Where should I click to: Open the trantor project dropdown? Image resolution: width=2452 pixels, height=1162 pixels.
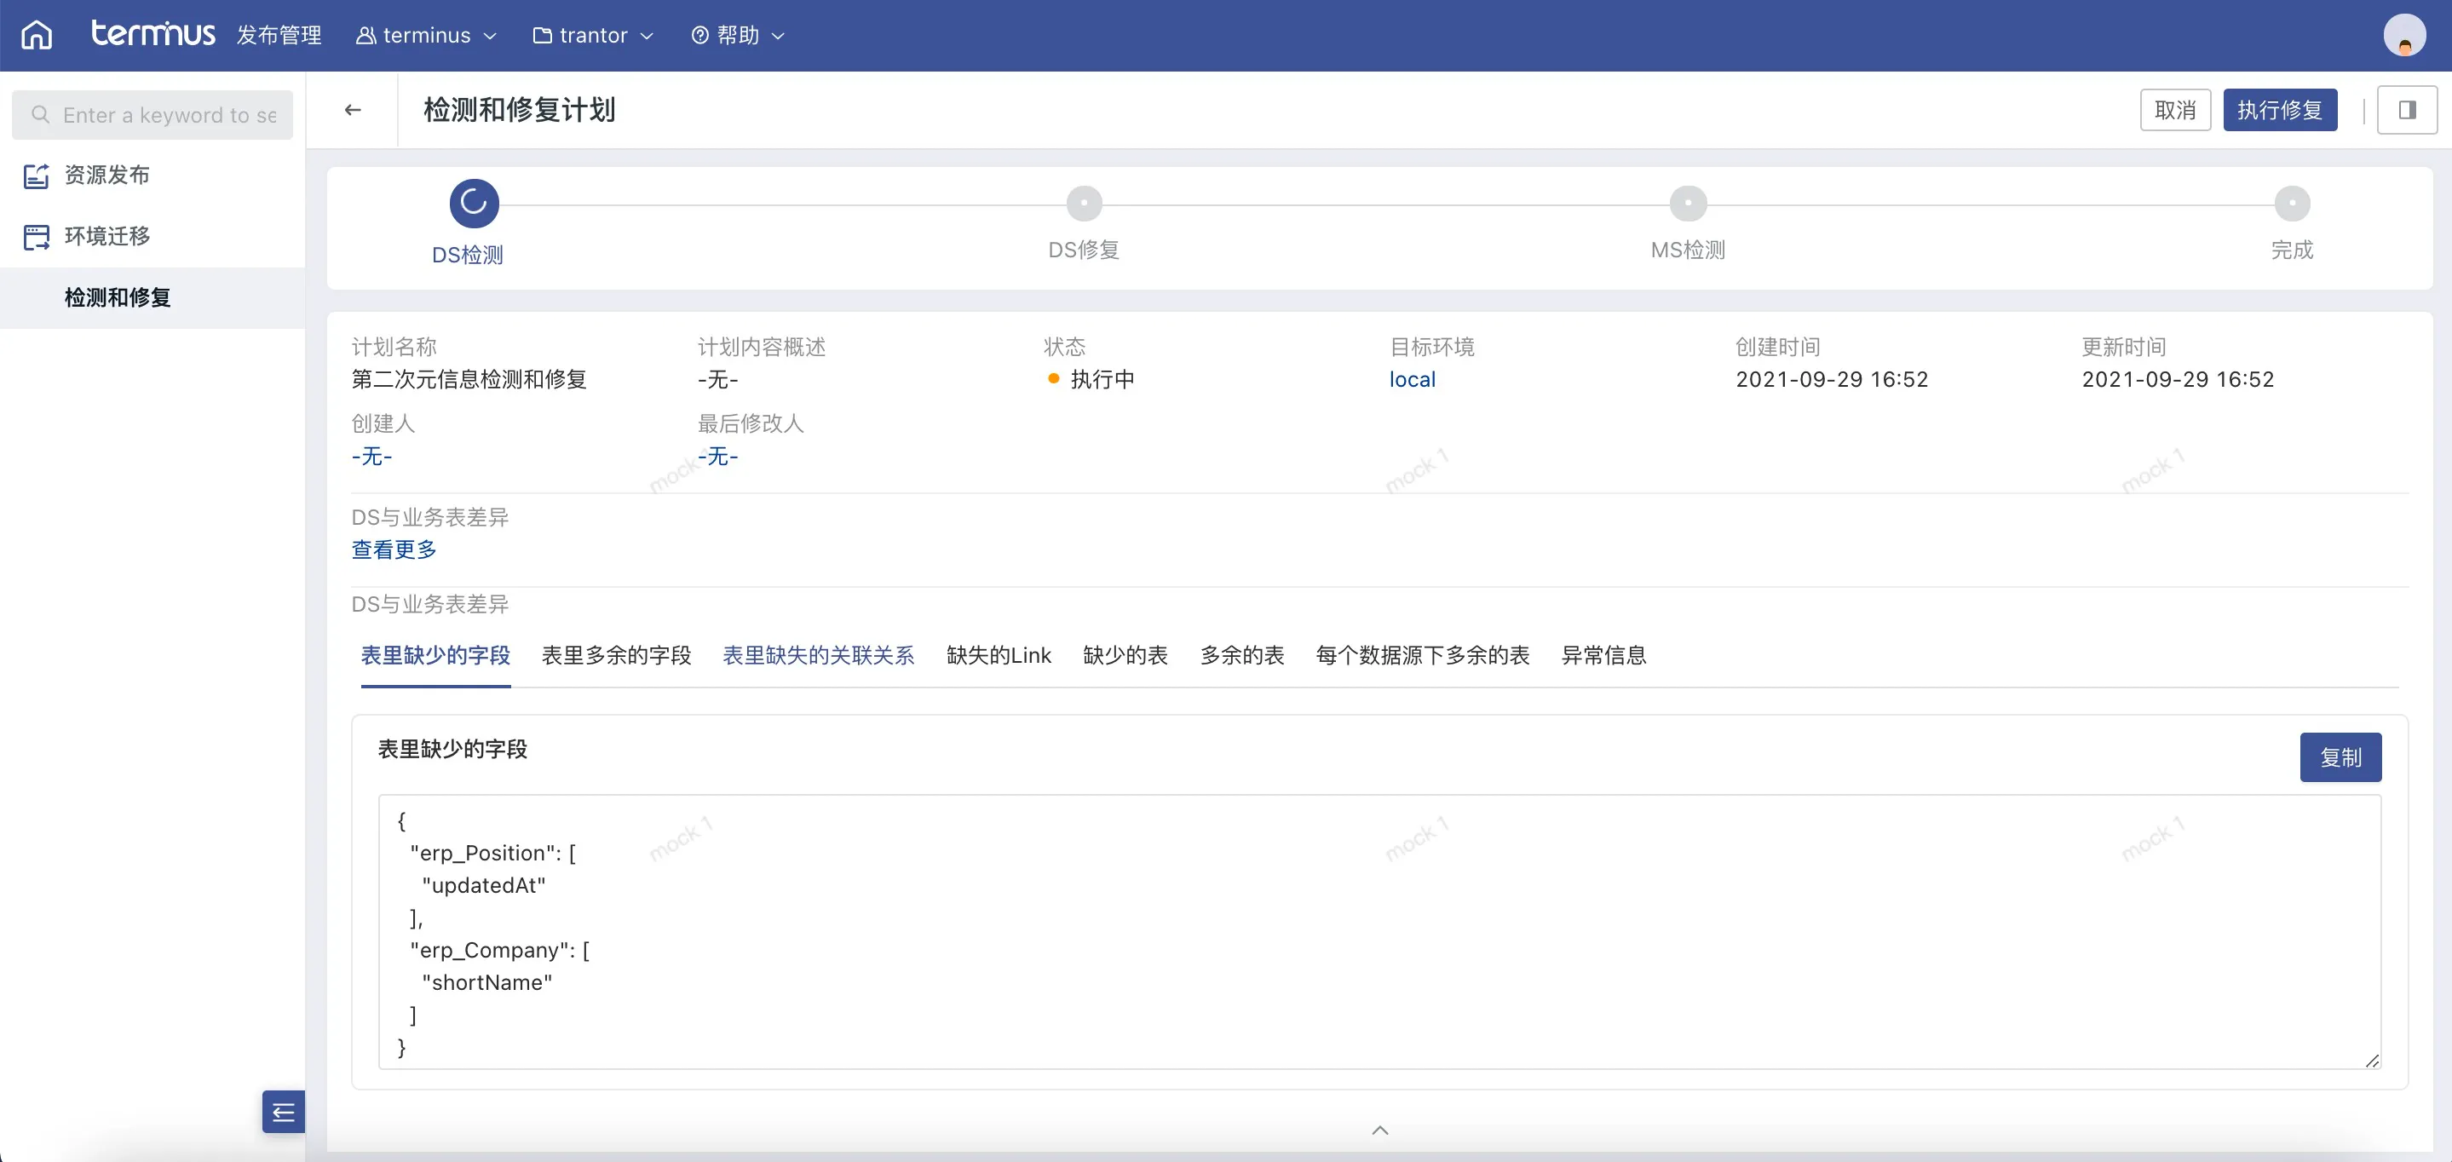[x=593, y=35]
